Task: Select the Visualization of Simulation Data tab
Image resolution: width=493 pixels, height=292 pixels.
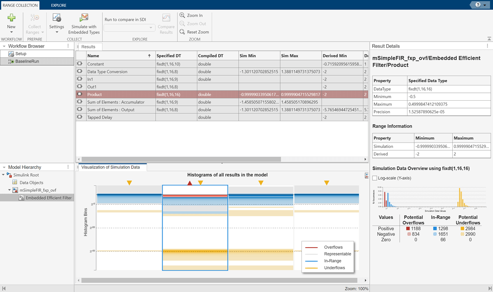Action: click(x=111, y=167)
